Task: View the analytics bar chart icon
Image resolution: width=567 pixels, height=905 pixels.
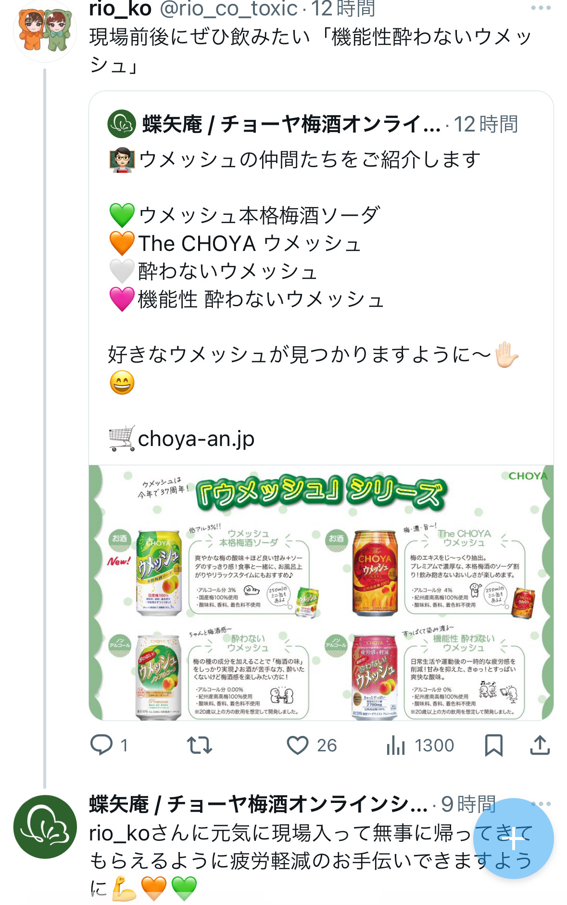Action: 396,745
